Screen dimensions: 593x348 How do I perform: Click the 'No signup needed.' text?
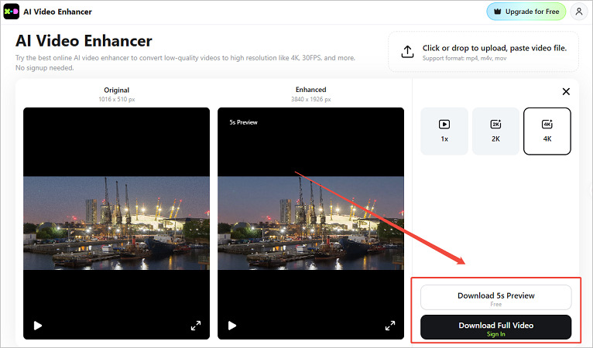pos(45,68)
